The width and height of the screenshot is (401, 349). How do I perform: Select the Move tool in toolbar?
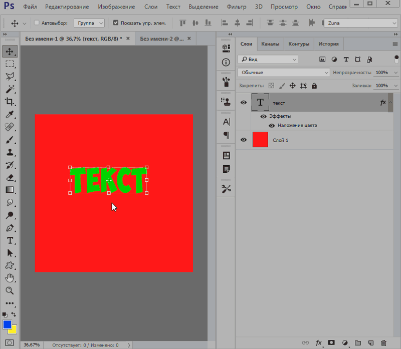click(x=10, y=52)
